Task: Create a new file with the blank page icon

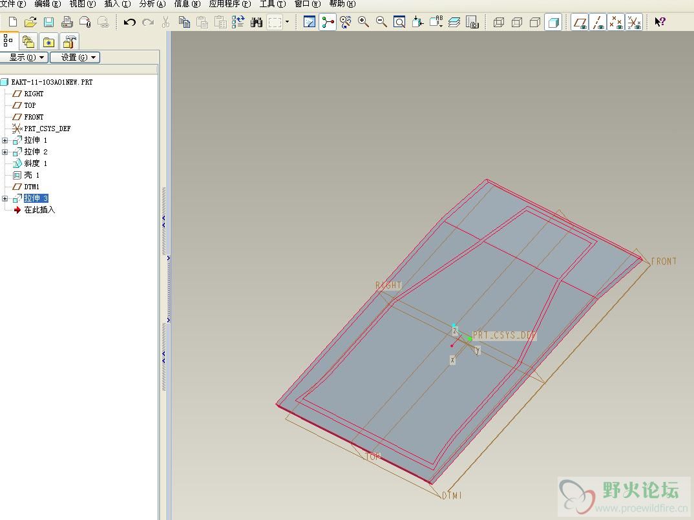Action: 13,22
